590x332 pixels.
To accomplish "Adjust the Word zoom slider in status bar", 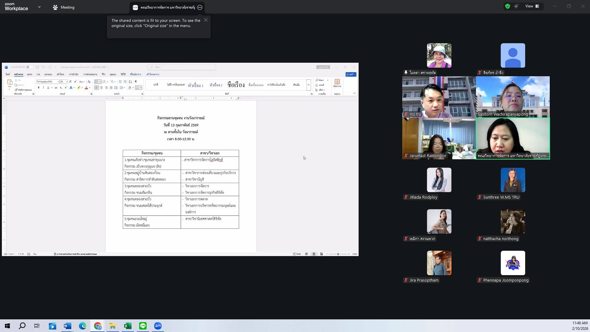I will tap(338, 254).
